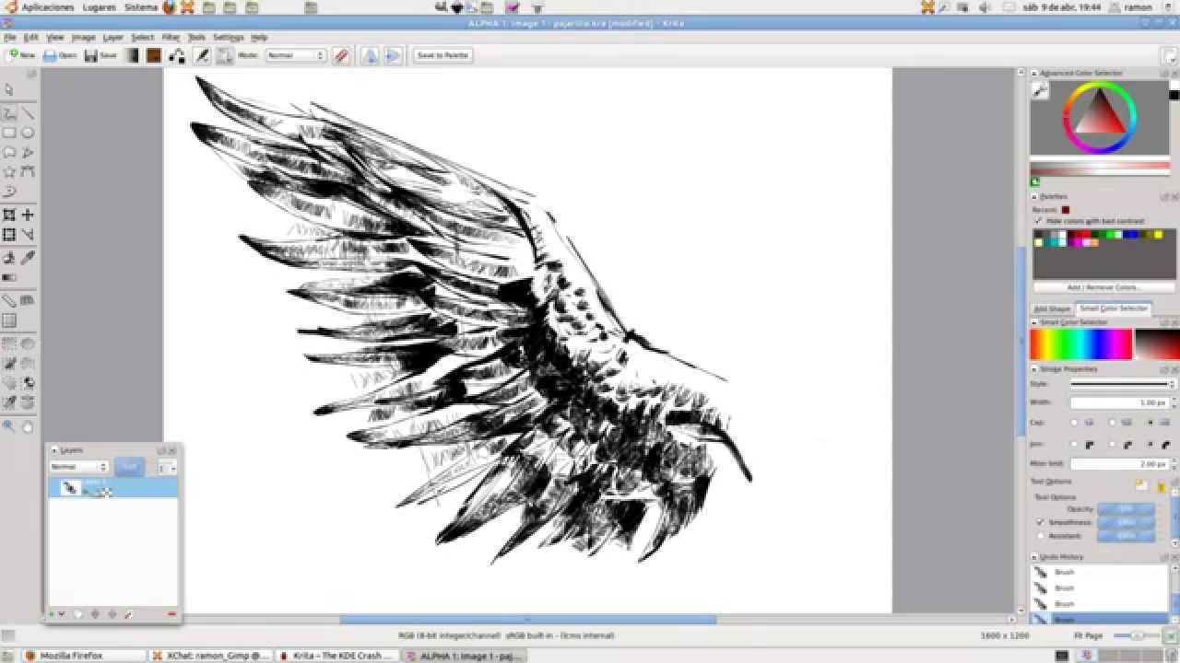This screenshot has width=1180, height=663.
Task: Open the Filter menu
Action: [170, 37]
